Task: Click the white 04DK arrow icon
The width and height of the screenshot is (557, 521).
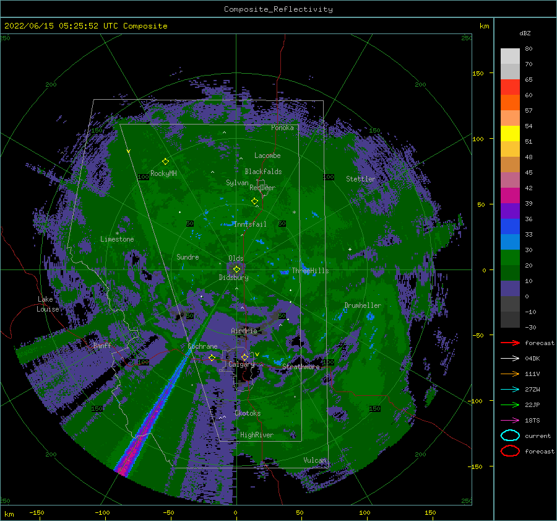Action: pyautogui.click(x=510, y=358)
